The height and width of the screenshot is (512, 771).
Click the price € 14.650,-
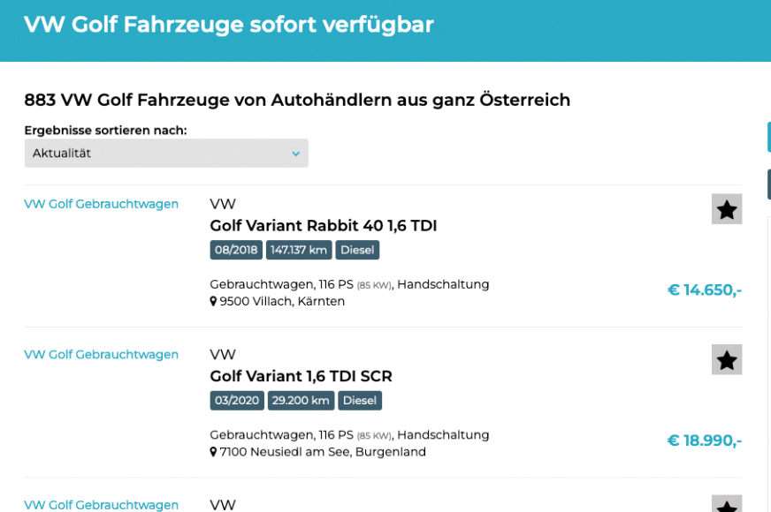[x=704, y=290]
